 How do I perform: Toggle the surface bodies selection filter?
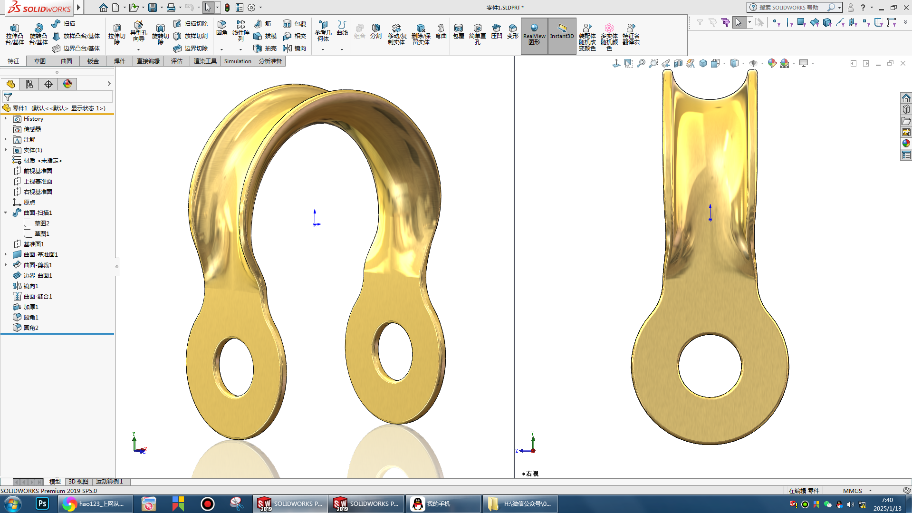815,22
